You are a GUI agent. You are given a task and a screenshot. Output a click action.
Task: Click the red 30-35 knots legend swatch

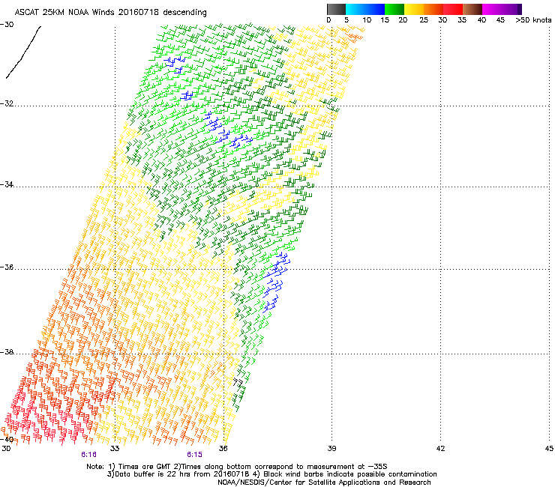(x=453, y=9)
